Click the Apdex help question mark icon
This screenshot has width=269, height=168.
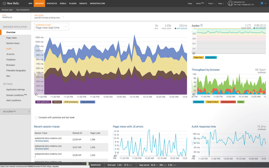point(201,25)
